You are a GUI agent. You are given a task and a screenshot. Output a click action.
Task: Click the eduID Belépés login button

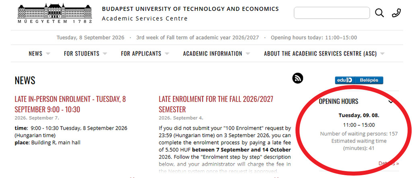pyautogui.click(x=359, y=80)
